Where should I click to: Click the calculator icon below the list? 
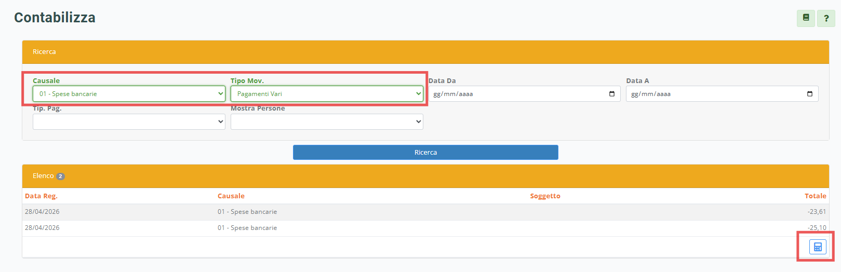(x=817, y=247)
